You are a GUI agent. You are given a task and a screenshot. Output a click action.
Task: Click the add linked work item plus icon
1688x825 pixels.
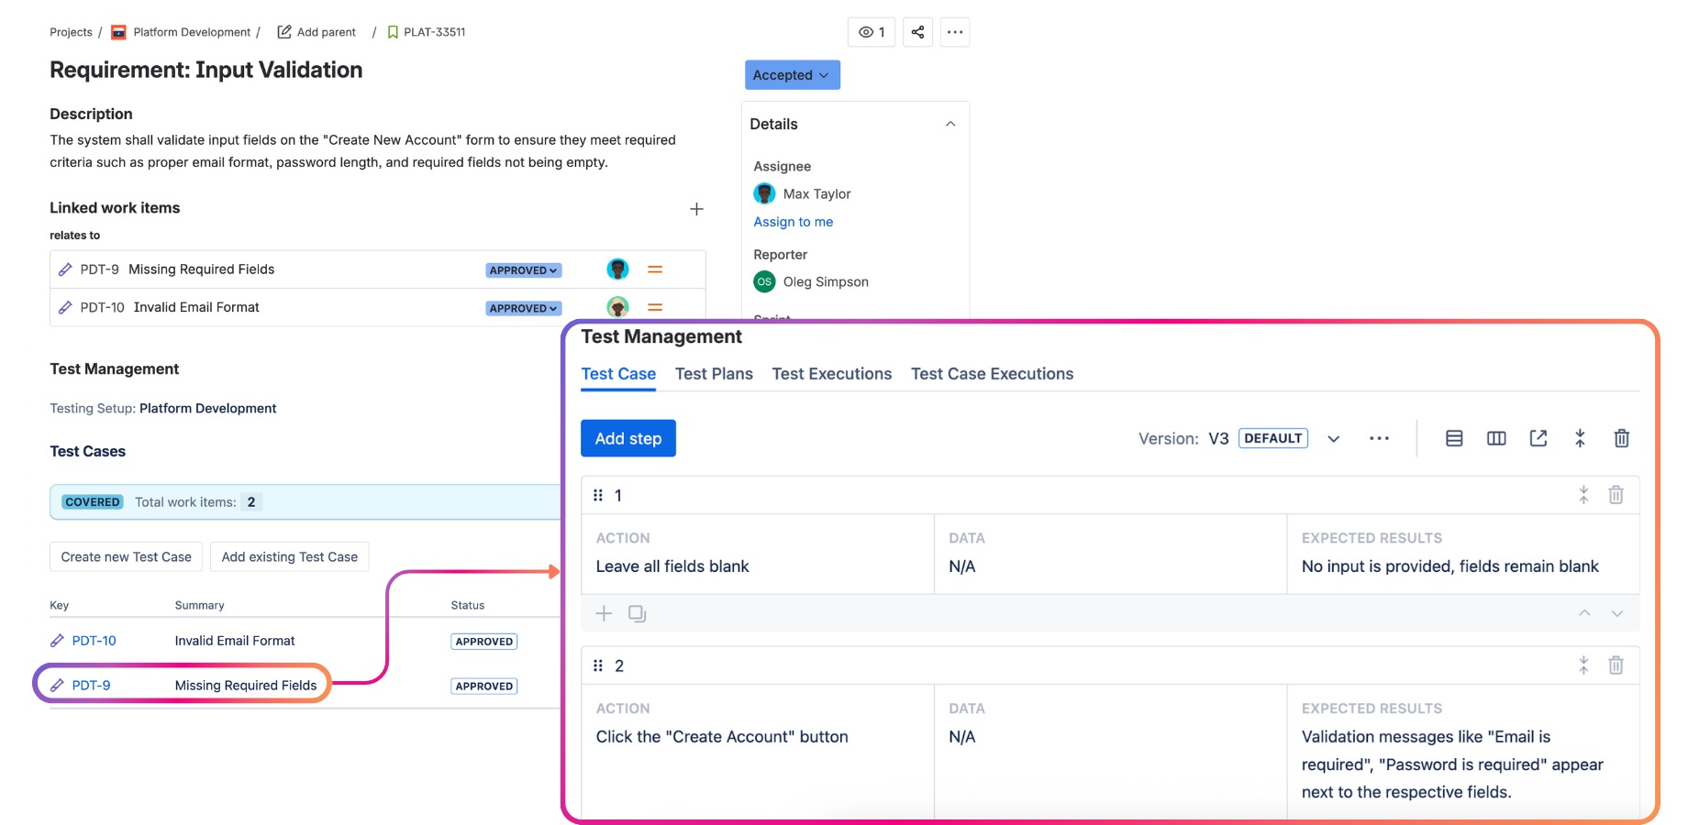696,209
